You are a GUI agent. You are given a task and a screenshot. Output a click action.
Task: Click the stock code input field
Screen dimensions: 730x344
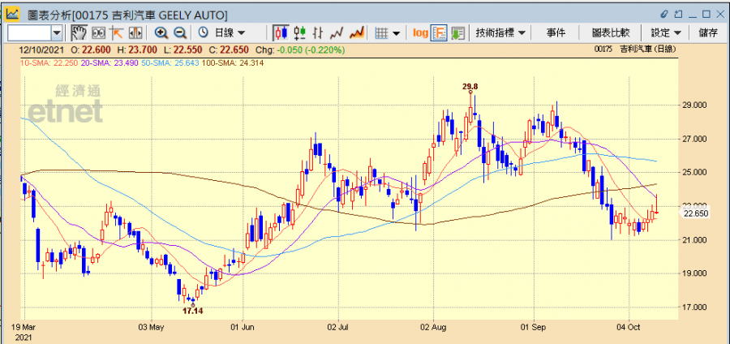point(29,32)
